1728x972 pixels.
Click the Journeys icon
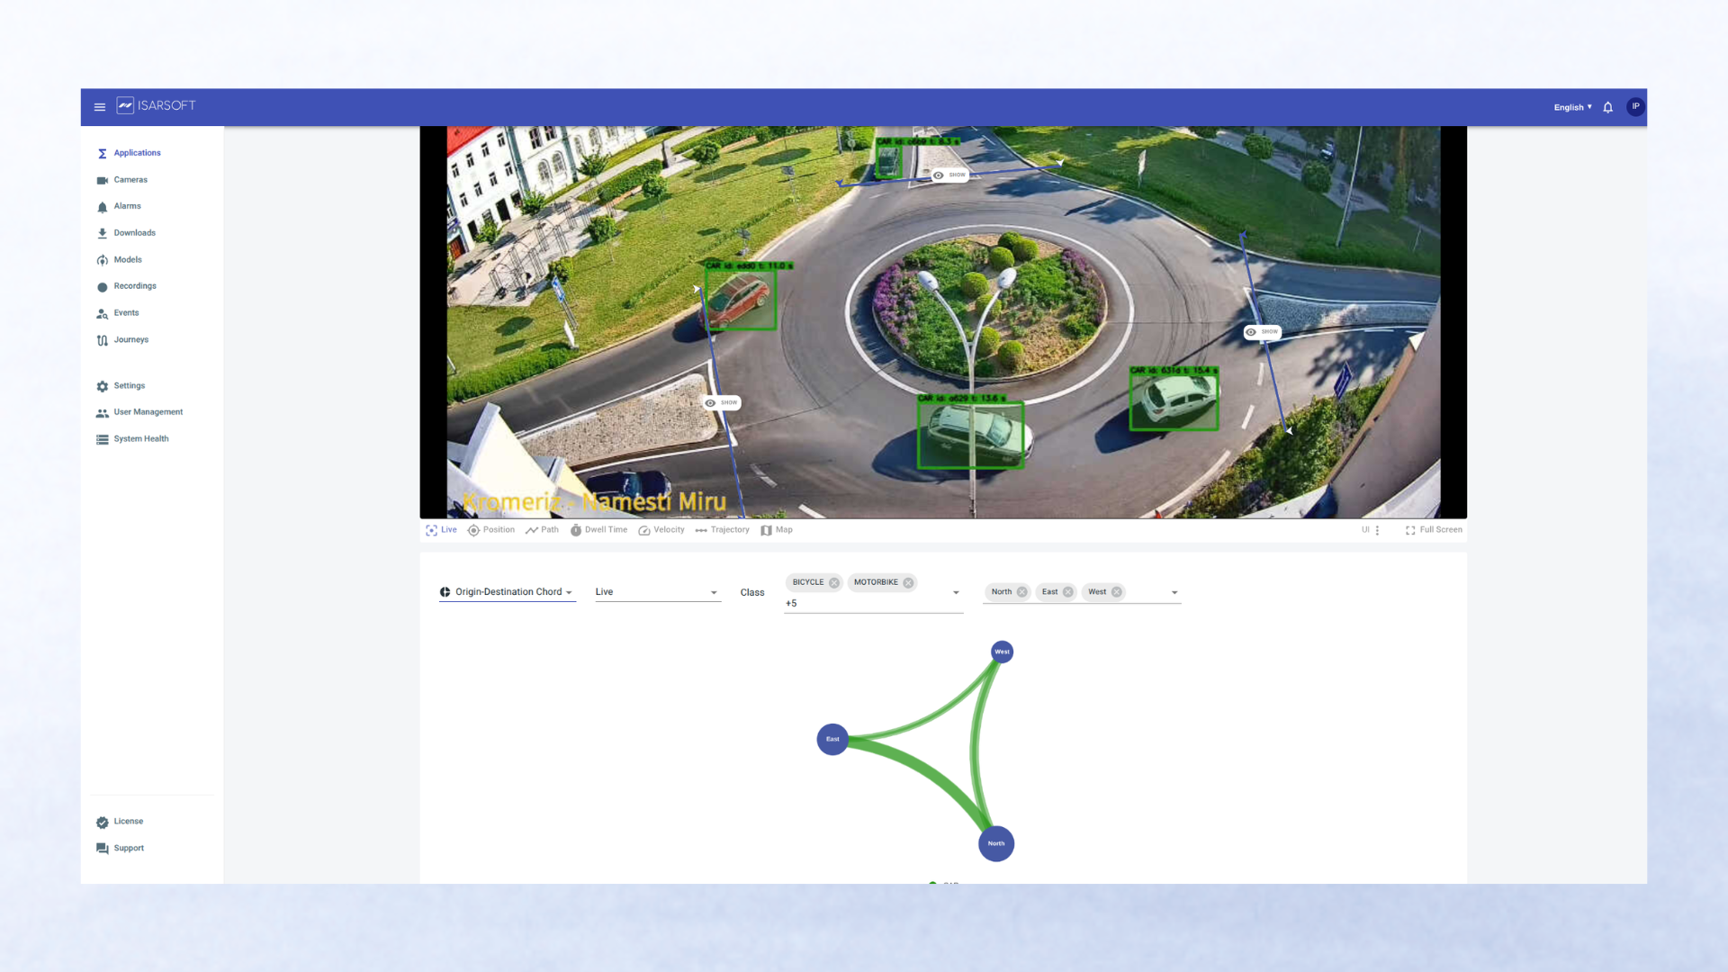[103, 340]
